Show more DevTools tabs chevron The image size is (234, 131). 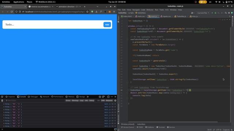(x=88, y=97)
